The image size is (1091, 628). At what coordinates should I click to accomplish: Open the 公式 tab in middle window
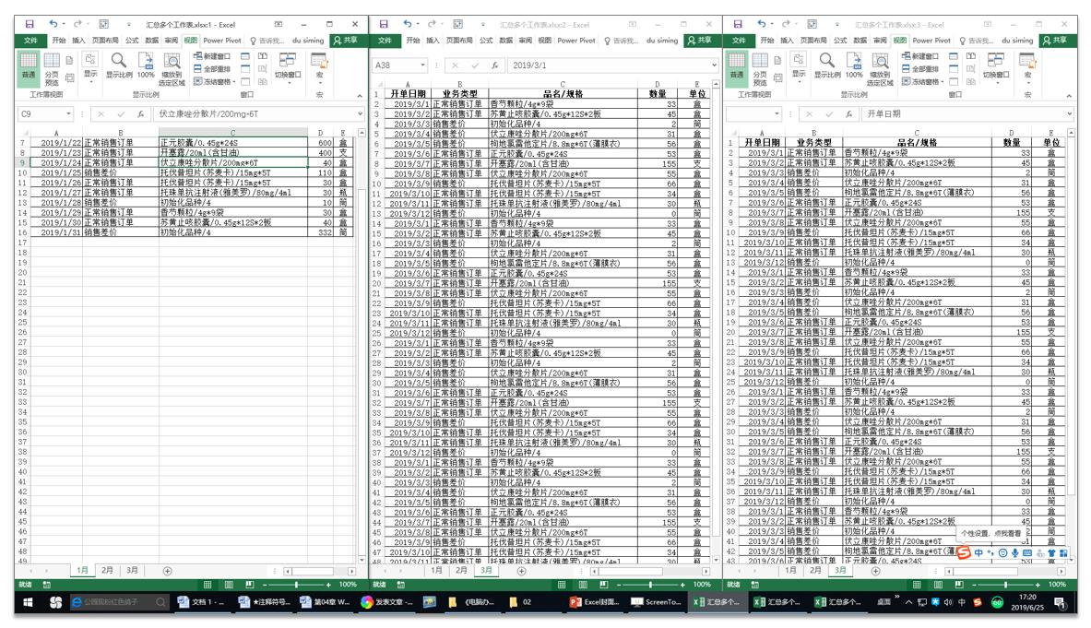(486, 41)
